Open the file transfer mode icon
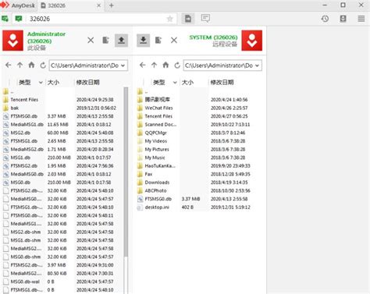This screenshot has height=294, width=370. (x=188, y=19)
